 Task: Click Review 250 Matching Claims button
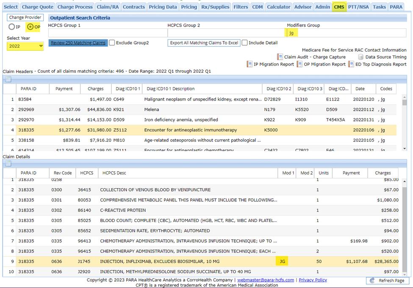78,43
